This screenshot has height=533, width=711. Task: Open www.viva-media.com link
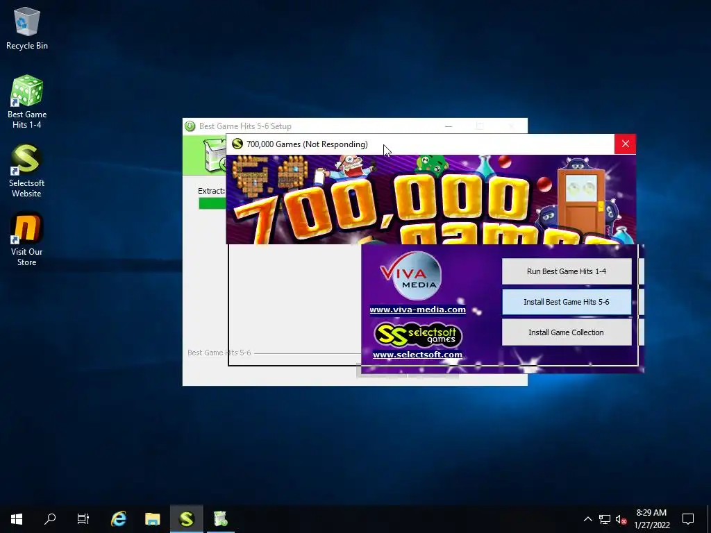click(417, 310)
